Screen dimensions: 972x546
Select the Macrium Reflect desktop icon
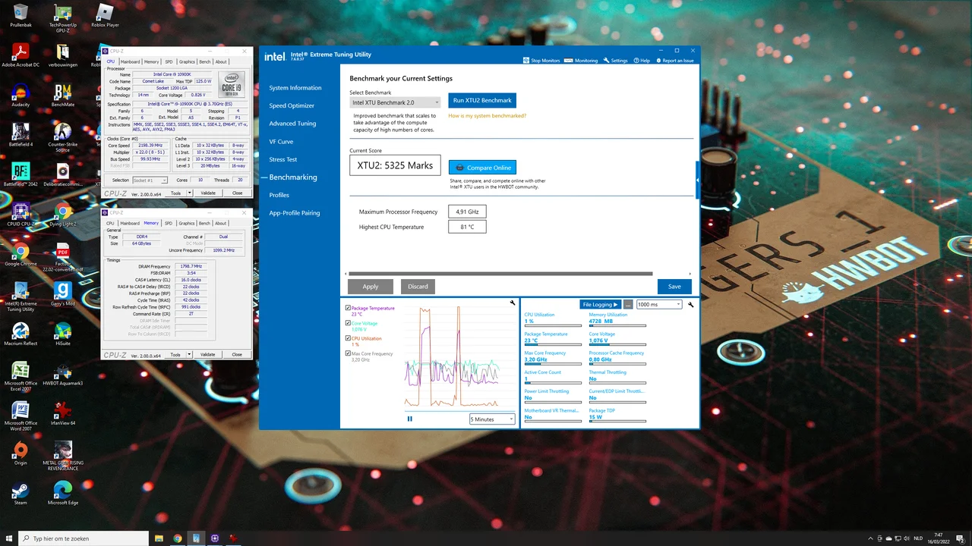click(x=21, y=334)
